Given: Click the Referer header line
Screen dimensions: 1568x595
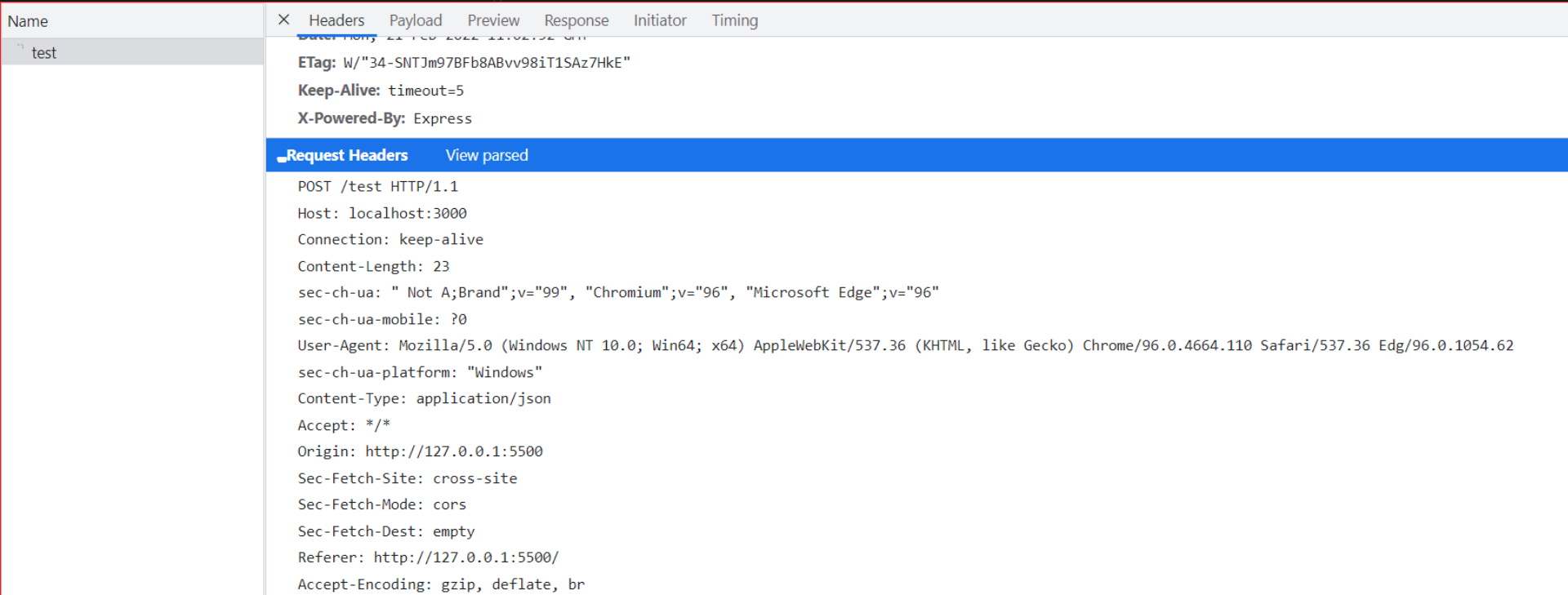Looking at the screenshot, I should [429, 557].
